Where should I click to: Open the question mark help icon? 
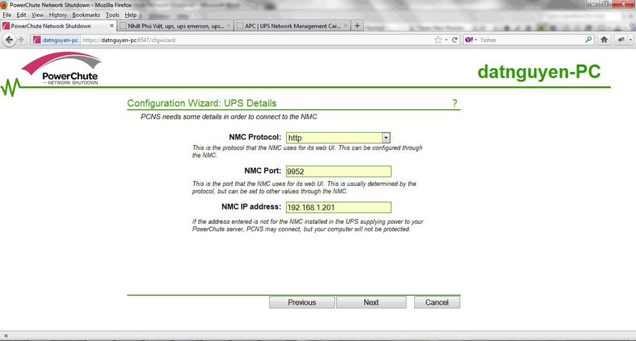tap(455, 104)
